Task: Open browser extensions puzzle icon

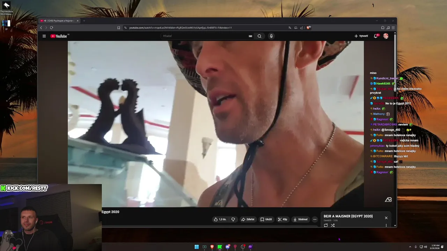Action: pos(383,28)
